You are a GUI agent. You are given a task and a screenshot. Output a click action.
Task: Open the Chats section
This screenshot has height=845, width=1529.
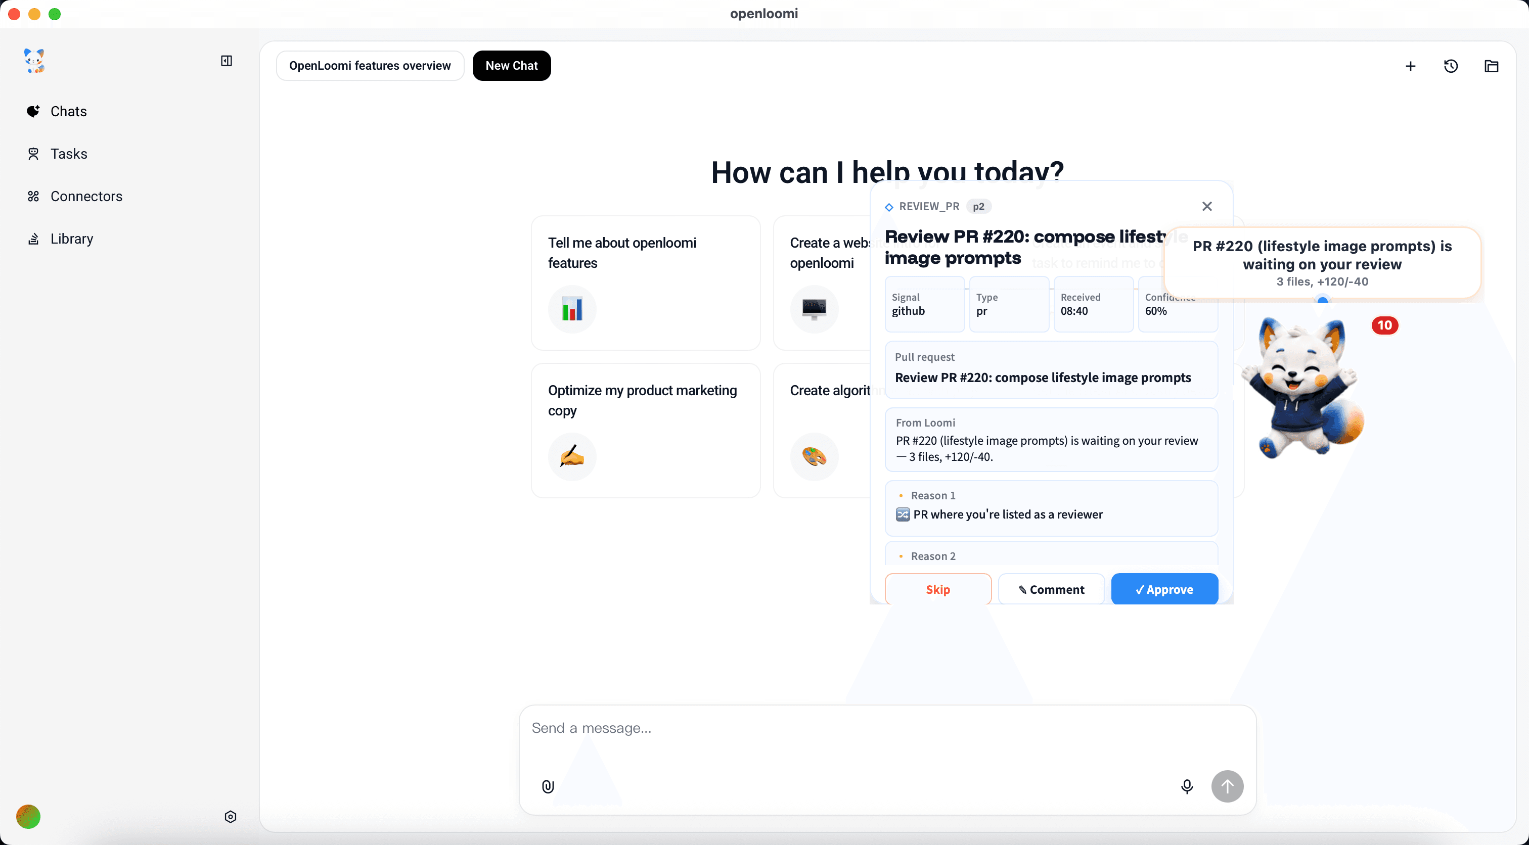coord(68,111)
